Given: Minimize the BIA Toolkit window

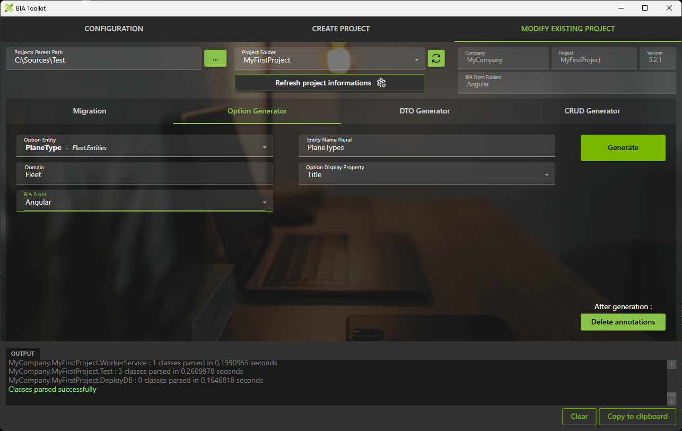Looking at the screenshot, I should click(x=620, y=8).
